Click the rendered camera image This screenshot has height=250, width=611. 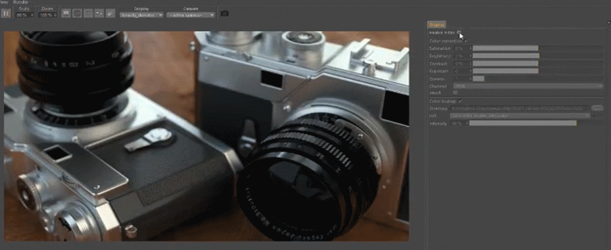coord(206,136)
